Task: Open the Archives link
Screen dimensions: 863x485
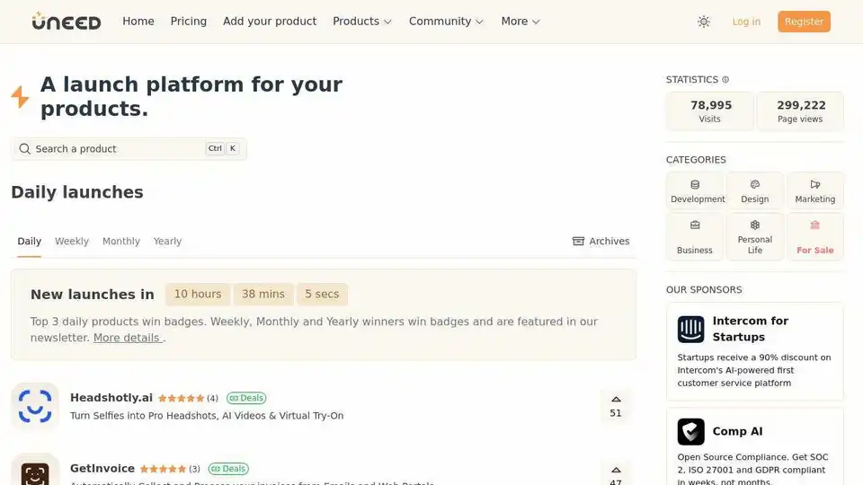Action: click(601, 242)
